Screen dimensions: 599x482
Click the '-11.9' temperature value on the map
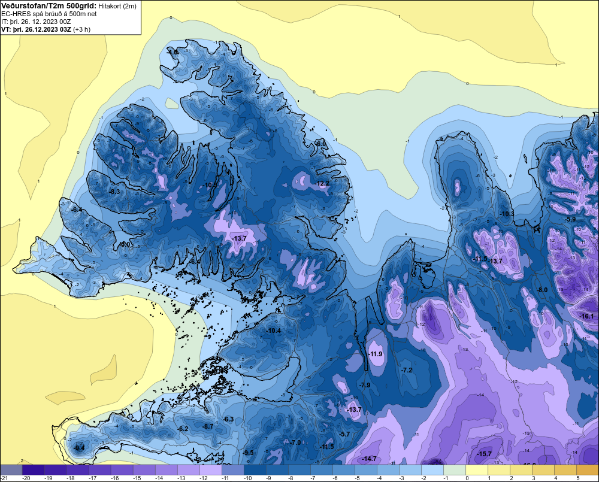click(x=376, y=354)
